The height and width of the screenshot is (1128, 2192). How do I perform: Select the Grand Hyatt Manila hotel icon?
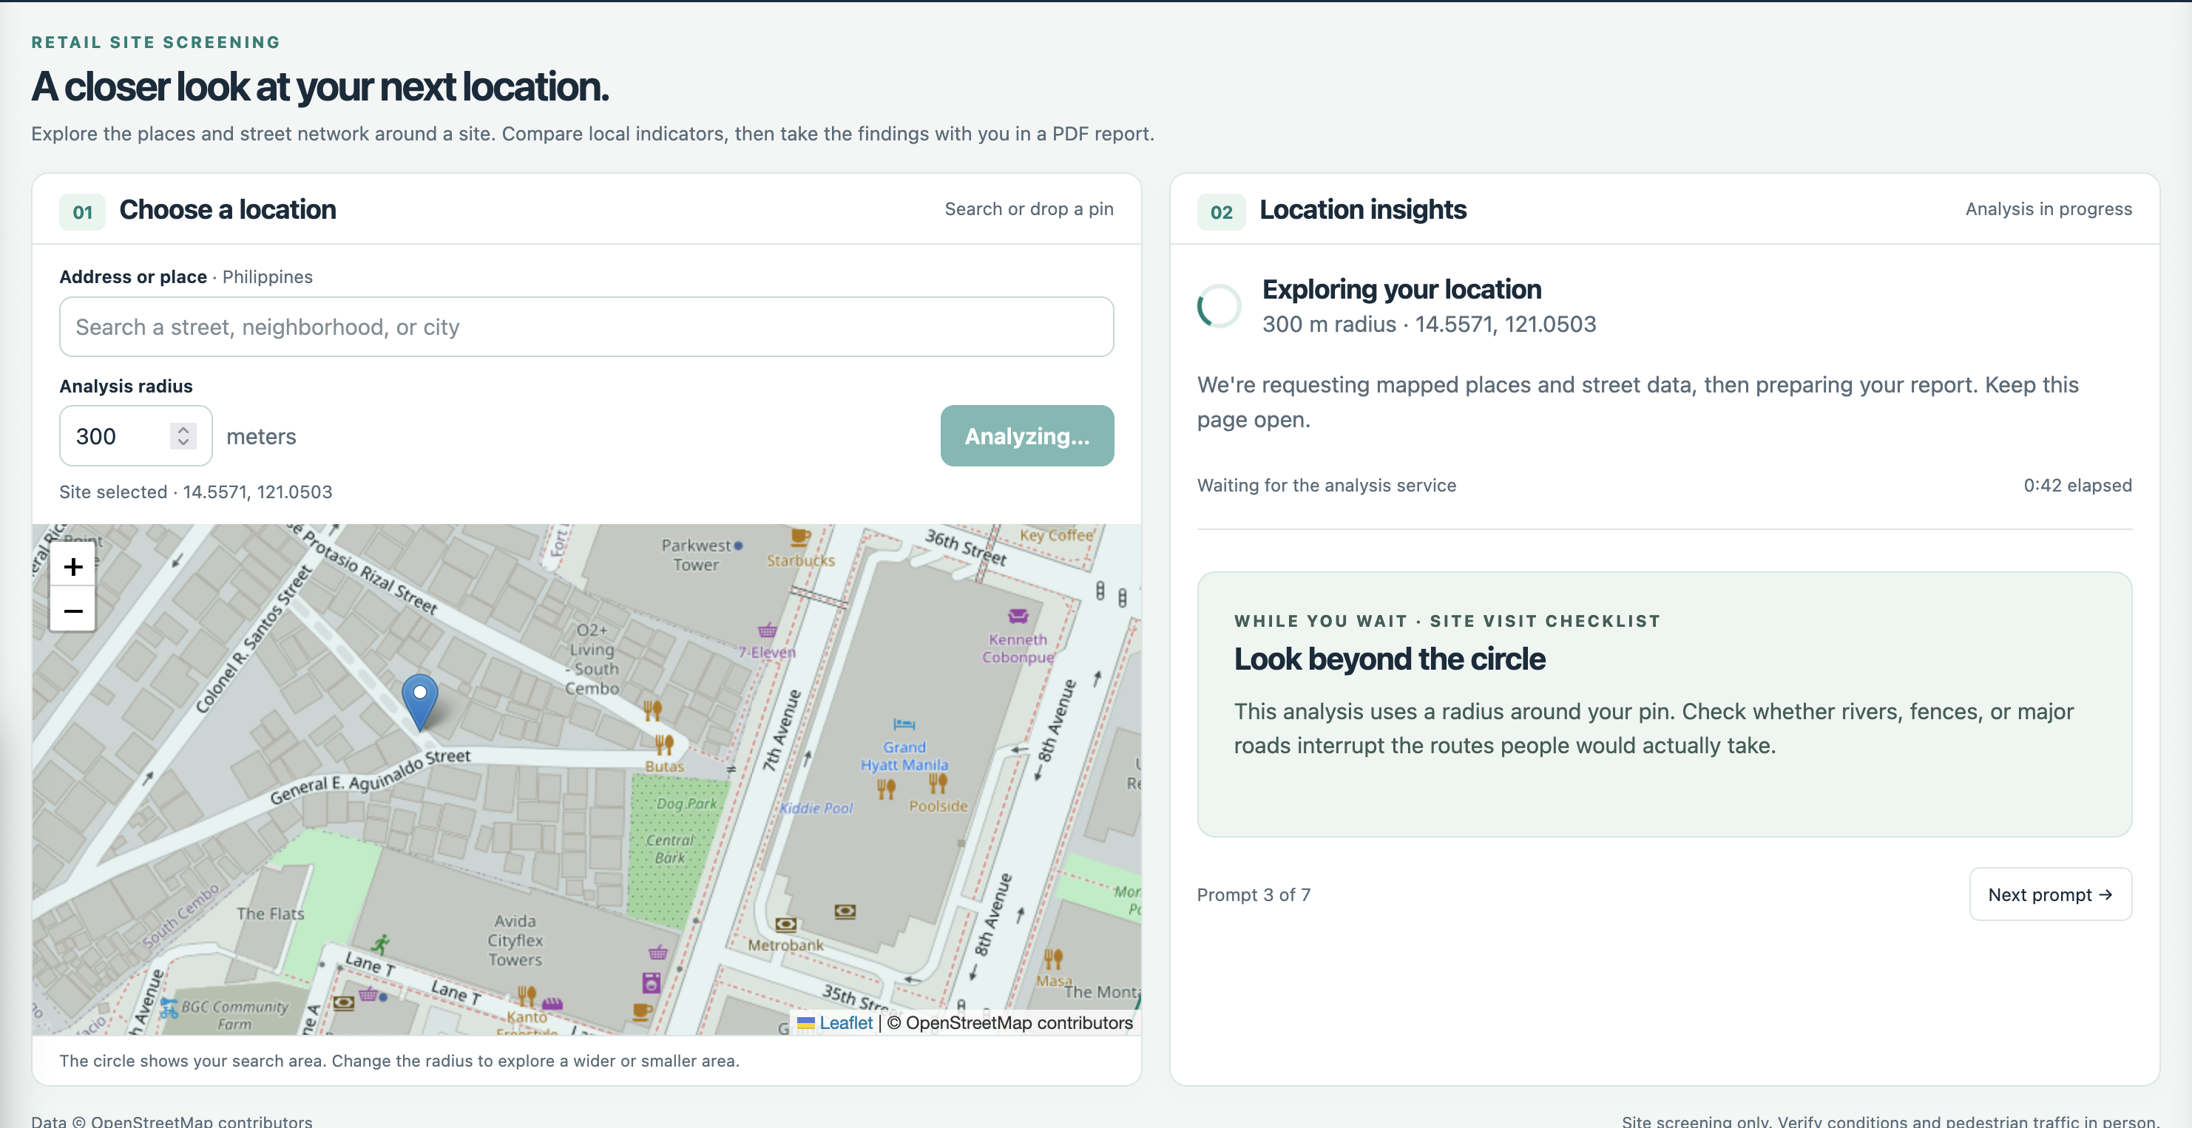point(904,725)
